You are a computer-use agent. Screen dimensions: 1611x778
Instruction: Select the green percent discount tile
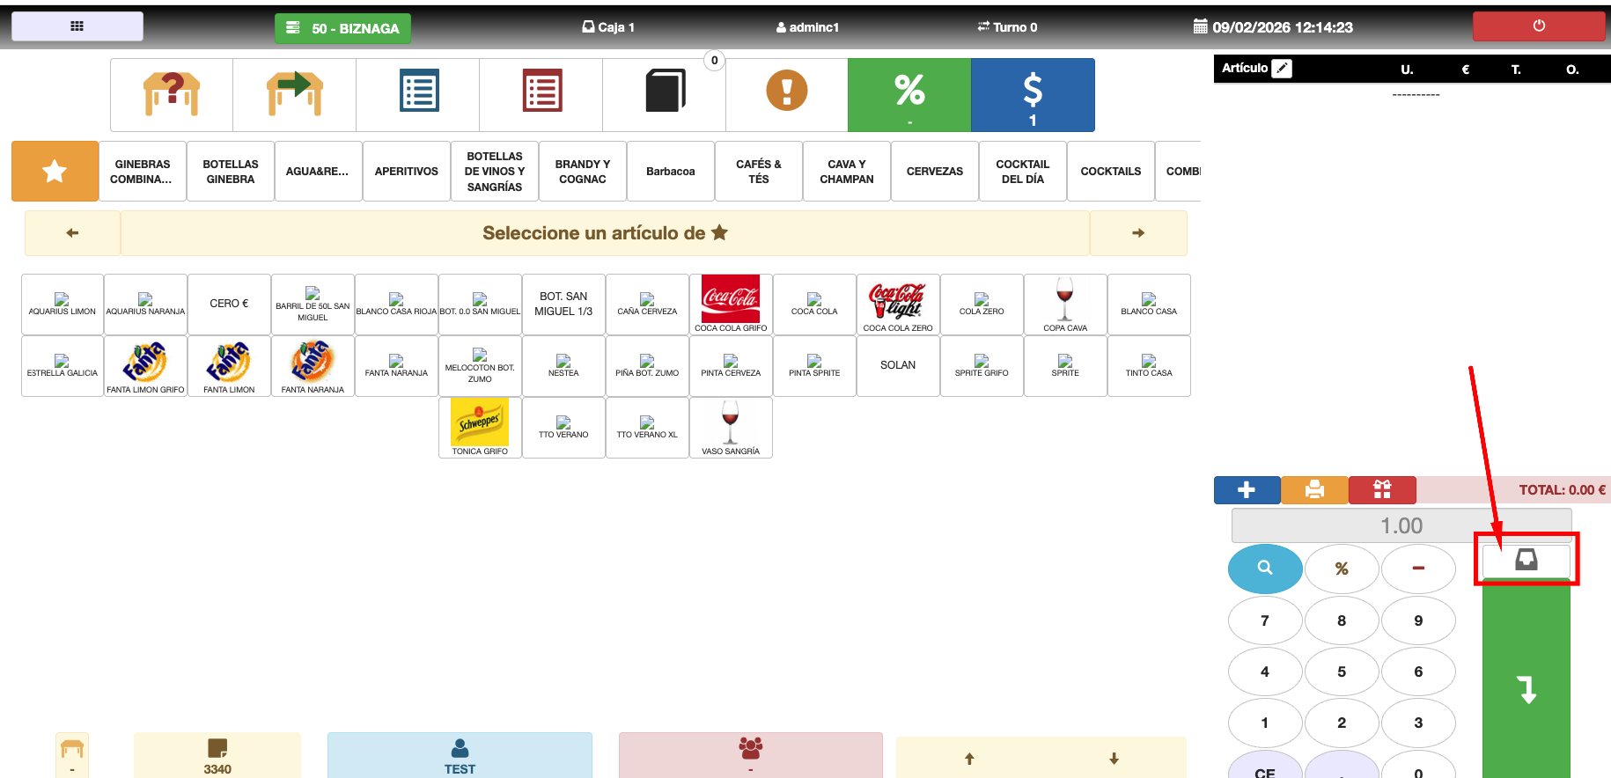coord(909,94)
